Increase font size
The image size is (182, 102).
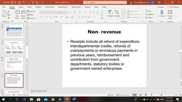point(67,12)
